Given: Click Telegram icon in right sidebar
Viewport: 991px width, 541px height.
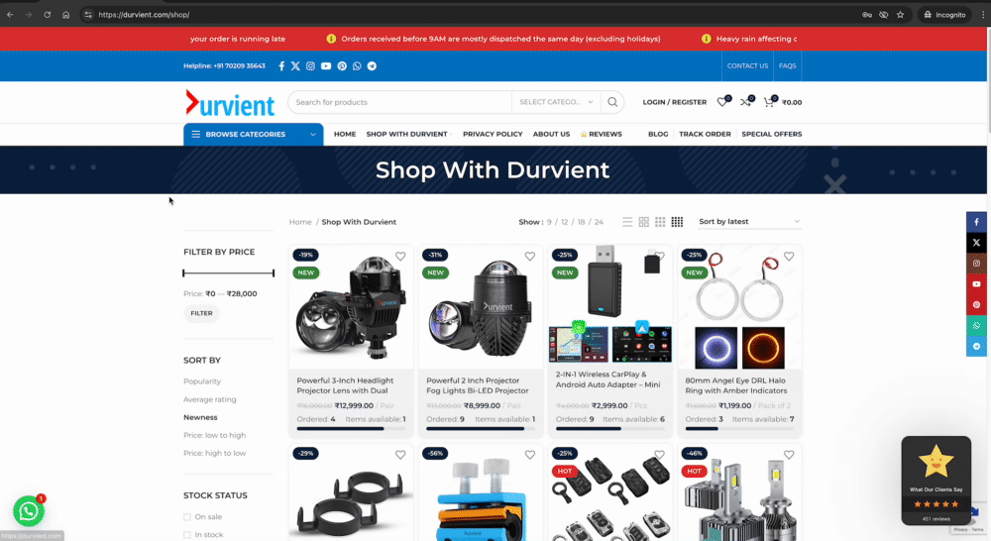Looking at the screenshot, I should [976, 346].
